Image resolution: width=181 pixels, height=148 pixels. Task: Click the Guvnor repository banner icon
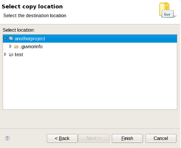168,10
